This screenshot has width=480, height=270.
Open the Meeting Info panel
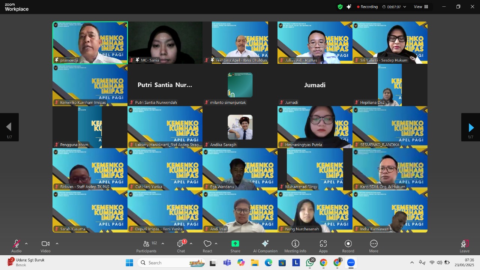click(x=295, y=246)
